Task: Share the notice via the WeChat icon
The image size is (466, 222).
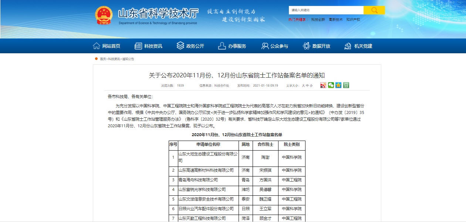Action: 331,85
